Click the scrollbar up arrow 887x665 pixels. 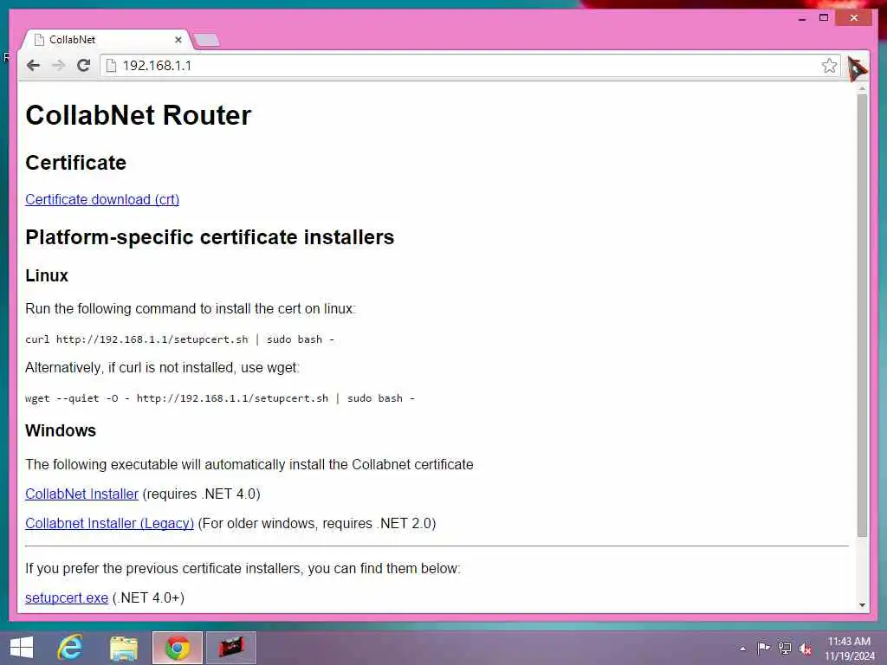[x=862, y=89]
